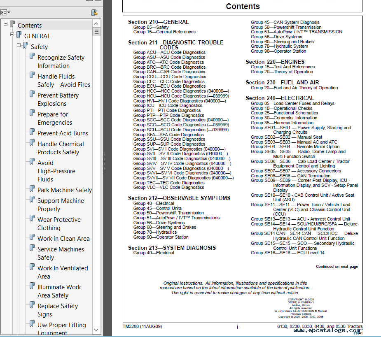Click the TM2280 (11AUG09) footer text
This screenshot has width=381, height=337.
143,327
